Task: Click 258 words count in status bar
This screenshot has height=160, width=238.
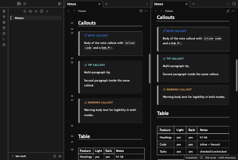Action: click(x=210, y=158)
